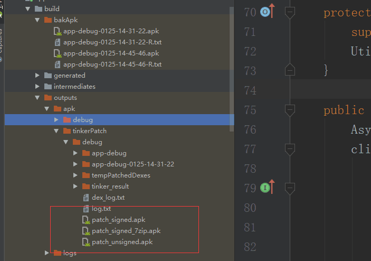Click the text file icon of app-debug-0125-14-31-22-R.txt

(57, 42)
